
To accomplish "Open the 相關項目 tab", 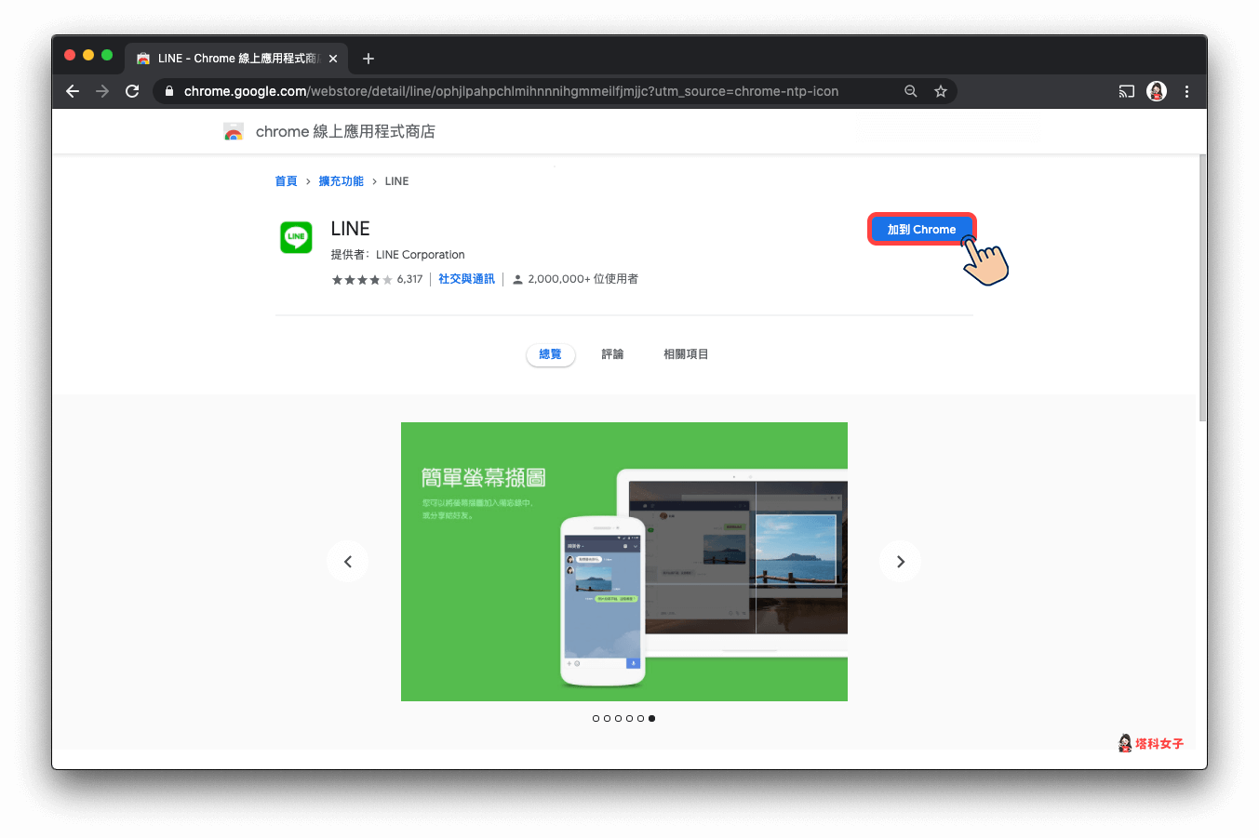I will [685, 354].
